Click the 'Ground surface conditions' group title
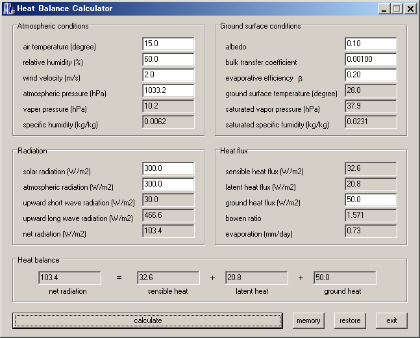The height and width of the screenshot is (338, 420). click(260, 26)
